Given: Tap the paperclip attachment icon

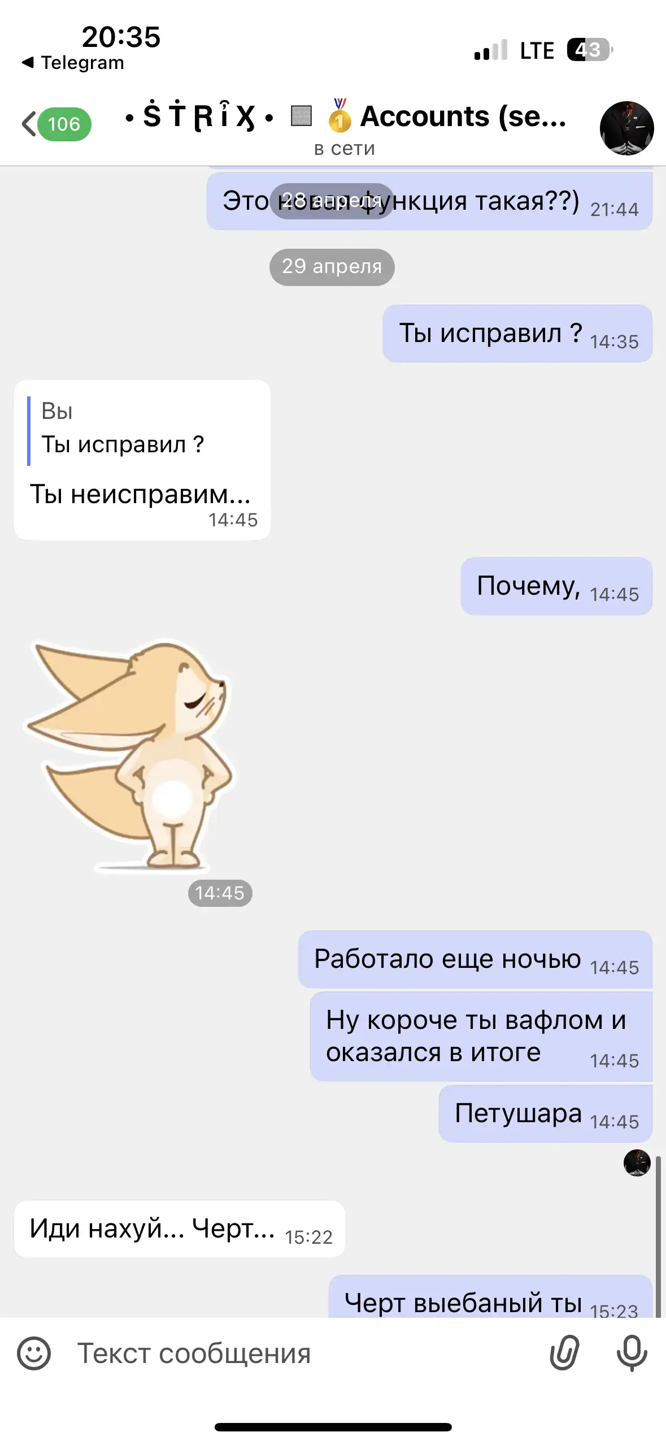Looking at the screenshot, I should [x=564, y=1353].
